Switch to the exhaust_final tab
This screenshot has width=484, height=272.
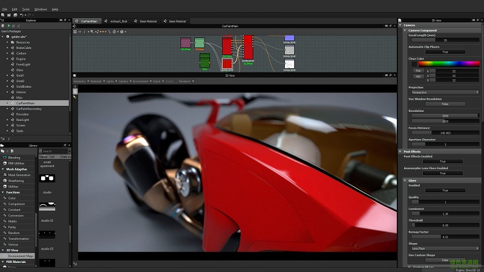point(119,21)
